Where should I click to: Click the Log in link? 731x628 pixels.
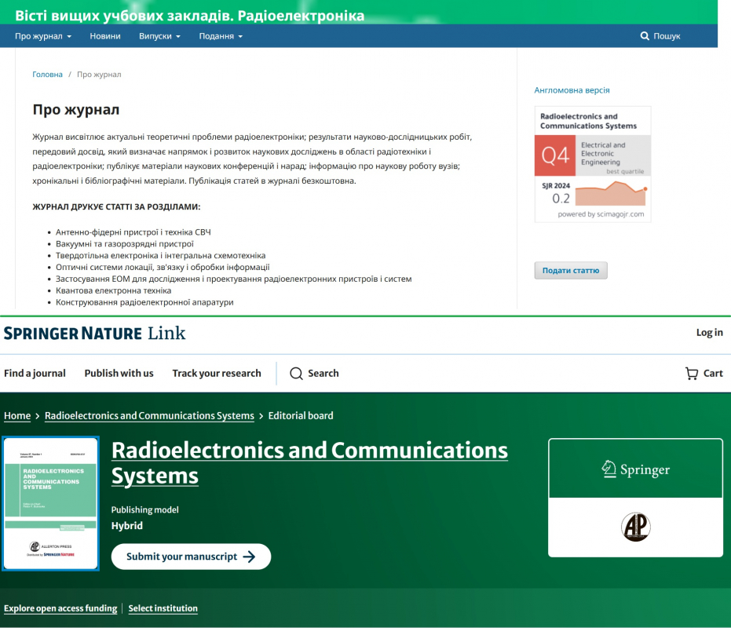709,333
